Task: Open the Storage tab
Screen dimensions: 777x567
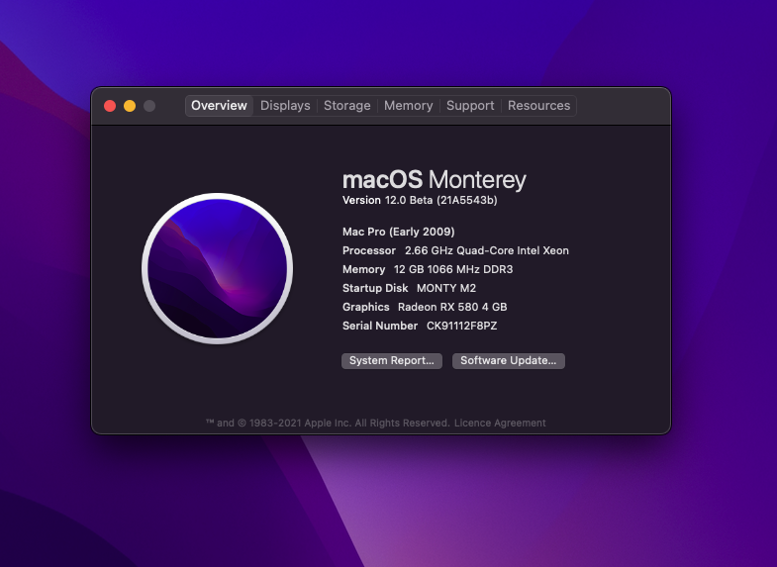Action: (x=346, y=106)
